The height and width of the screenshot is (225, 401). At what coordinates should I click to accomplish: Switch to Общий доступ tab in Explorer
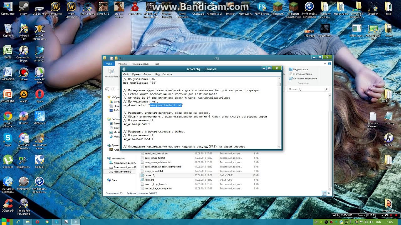pyautogui.click(x=140, y=64)
